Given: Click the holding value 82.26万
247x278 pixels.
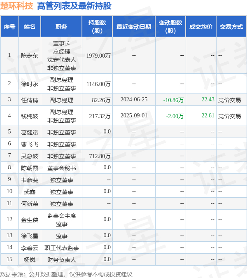Looking at the screenshot, I should pos(101,100).
